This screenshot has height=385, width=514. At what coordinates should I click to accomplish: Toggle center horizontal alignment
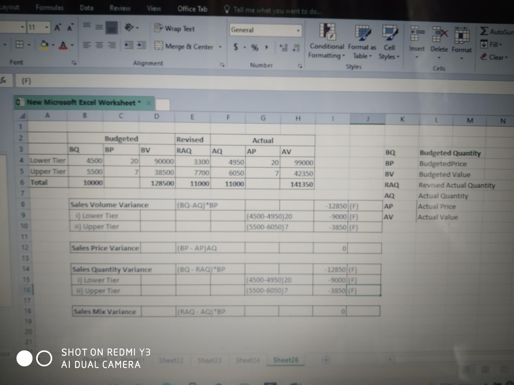click(x=99, y=45)
